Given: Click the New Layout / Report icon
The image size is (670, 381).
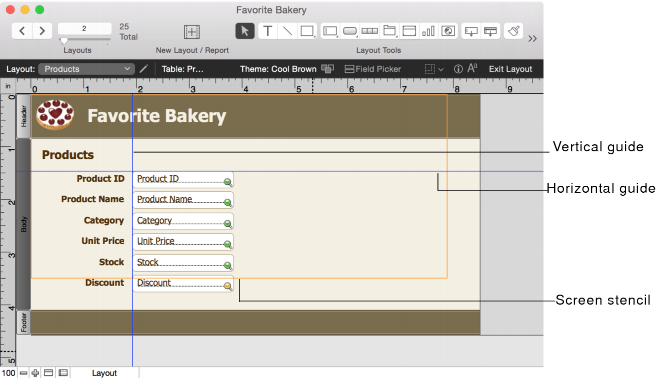Looking at the screenshot, I should coord(192,31).
